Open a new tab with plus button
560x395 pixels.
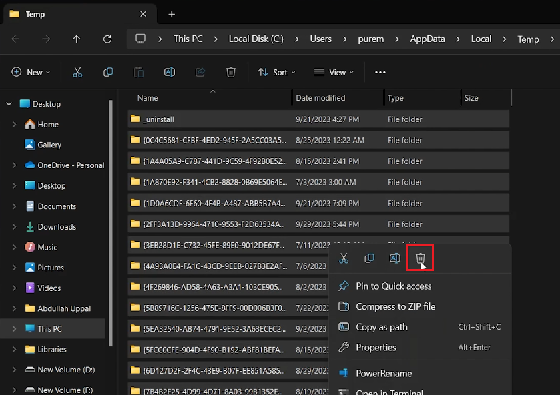[x=172, y=14]
